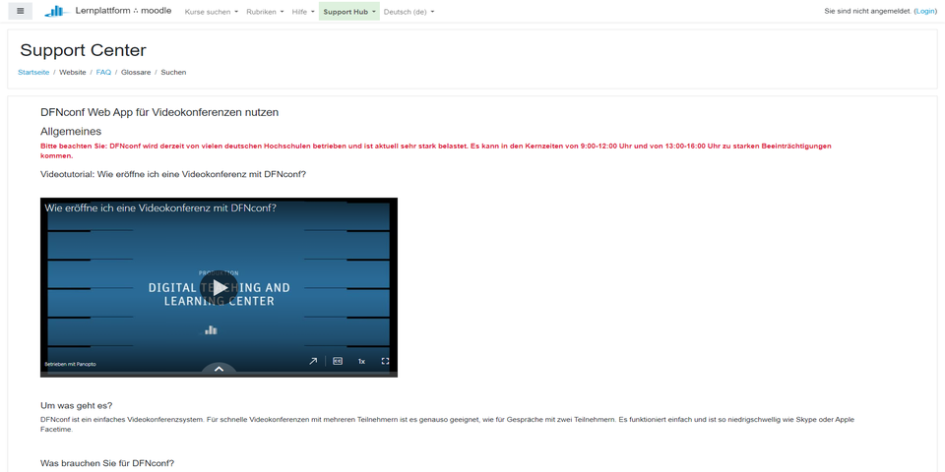This screenshot has width=945, height=472.
Task: Open video in Panopto arrow icon
Action: (313, 361)
